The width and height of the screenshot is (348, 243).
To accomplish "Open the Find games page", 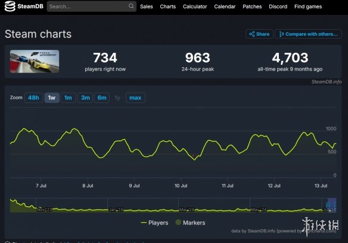I will (x=308, y=7).
